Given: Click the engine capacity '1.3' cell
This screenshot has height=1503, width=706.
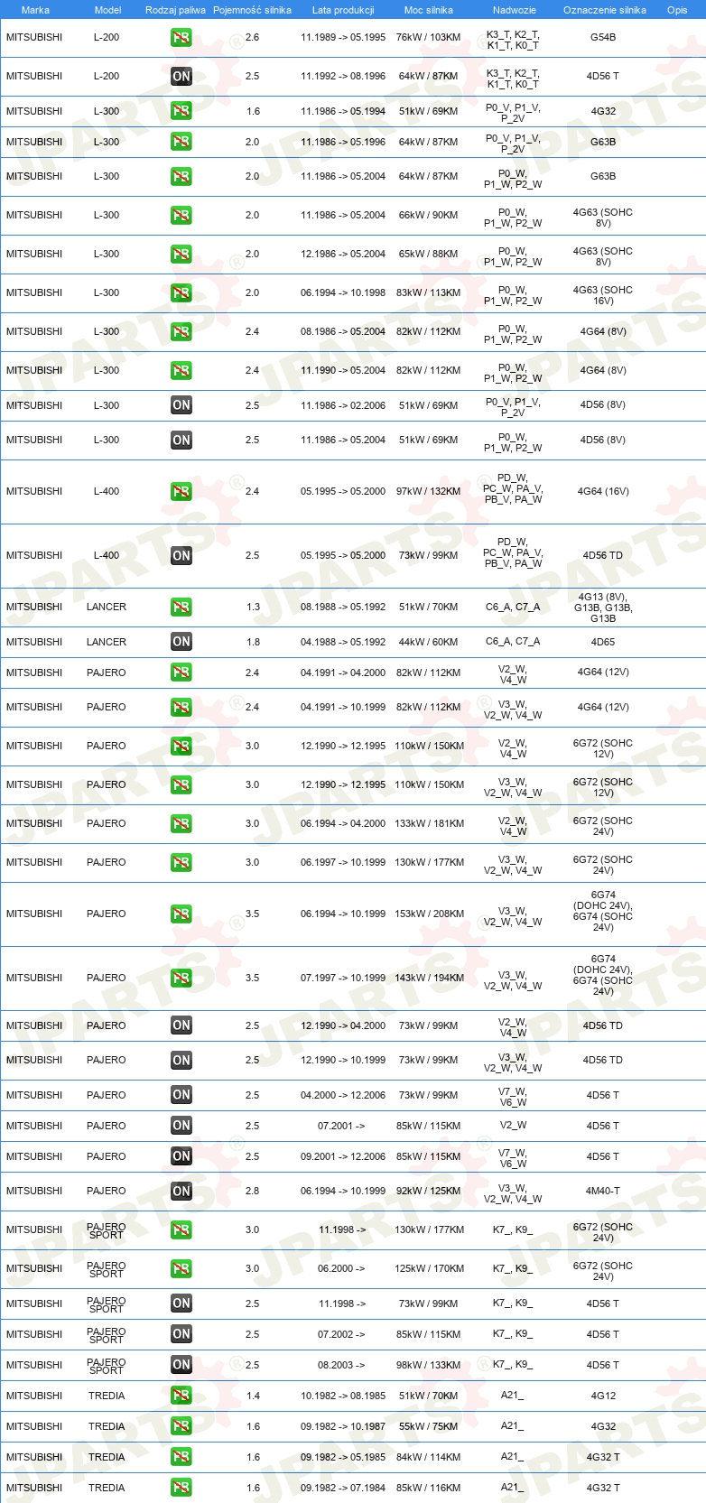Looking at the screenshot, I should pos(253,608).
